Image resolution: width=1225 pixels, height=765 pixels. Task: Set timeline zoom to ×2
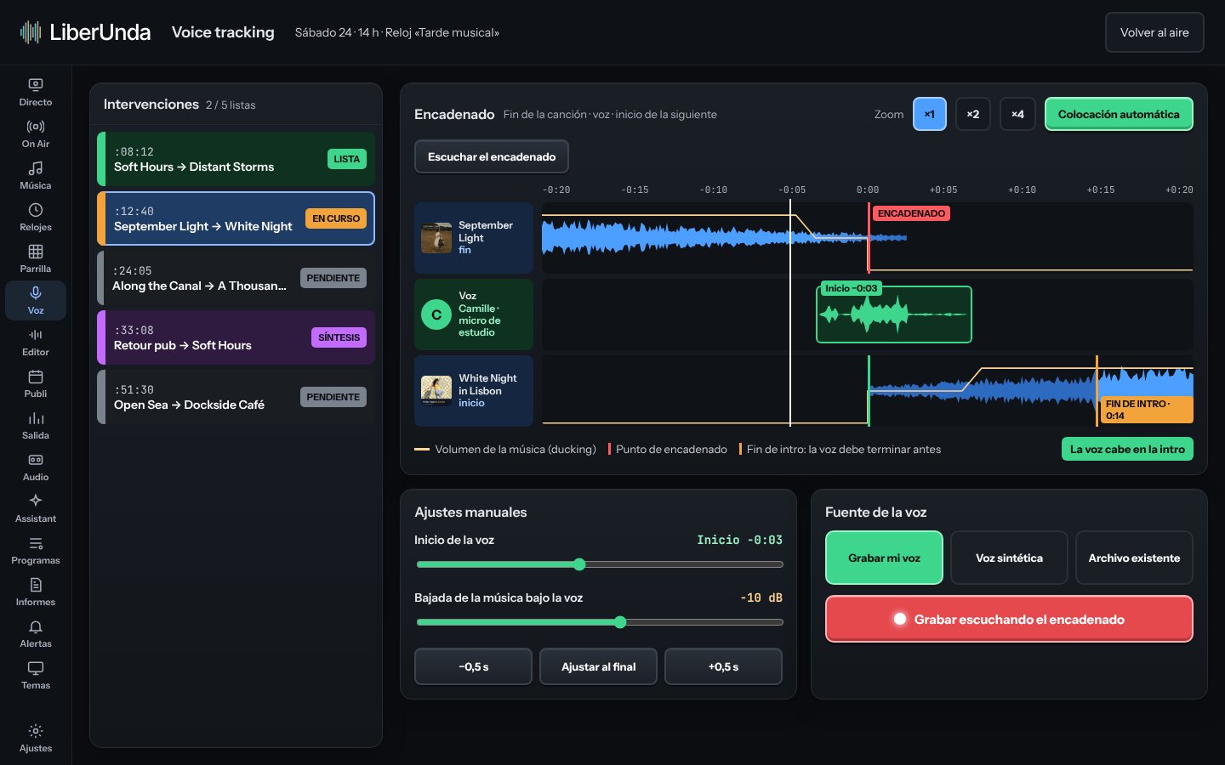pos(973,114)
